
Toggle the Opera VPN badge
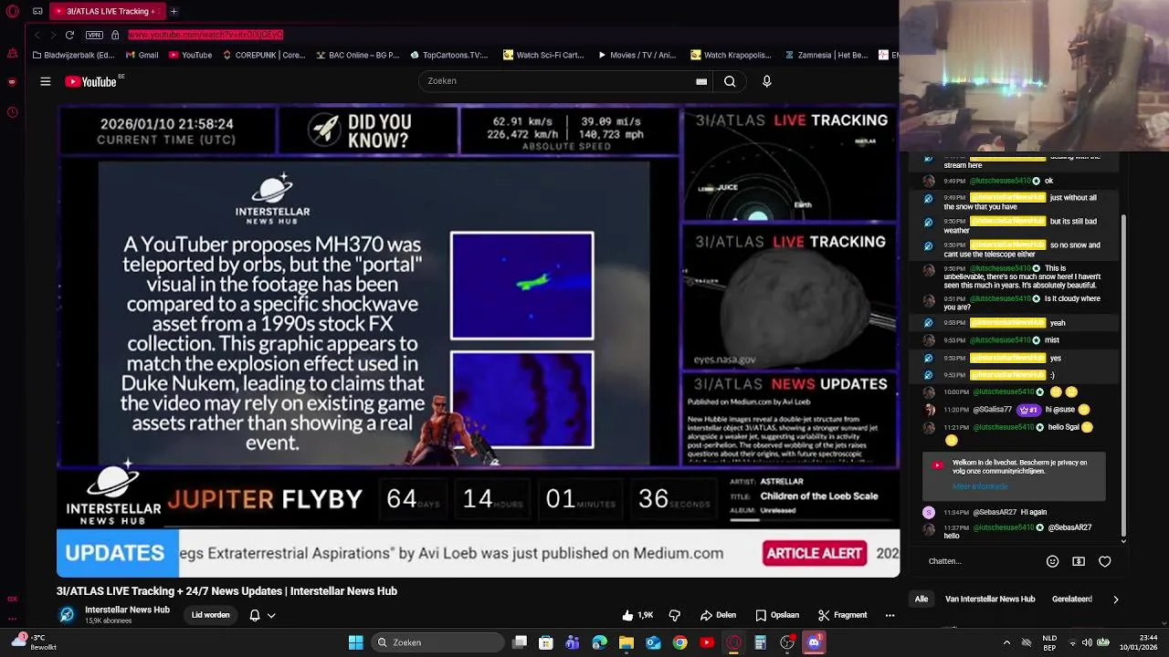(94, 35)
